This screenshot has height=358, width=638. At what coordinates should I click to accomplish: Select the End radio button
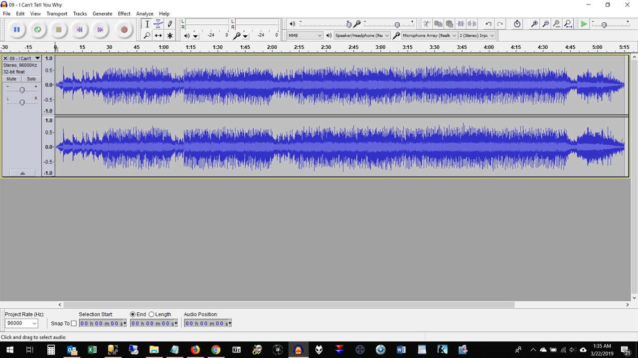(x=133, y=314)
